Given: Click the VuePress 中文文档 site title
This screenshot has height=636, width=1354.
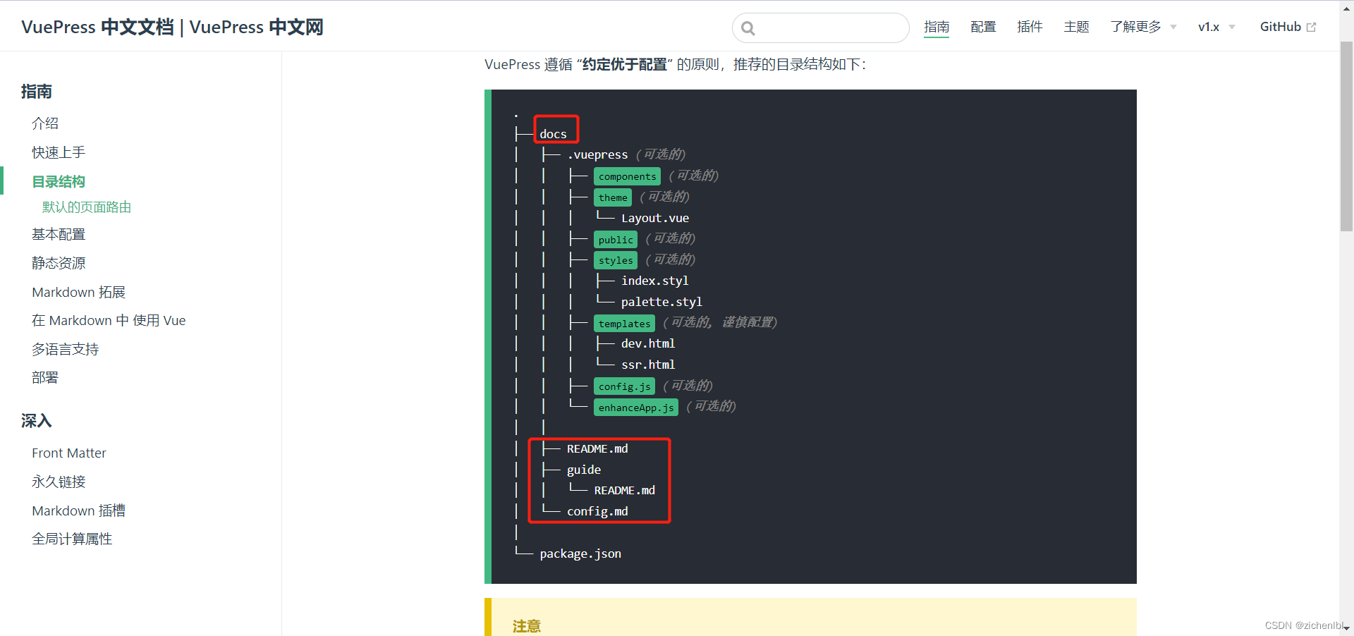Looking at the screenshot, I should (x=172, y=27).
